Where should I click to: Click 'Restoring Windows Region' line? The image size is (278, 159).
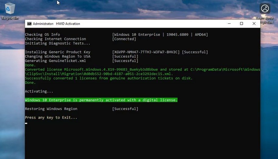tap(51, 109)
